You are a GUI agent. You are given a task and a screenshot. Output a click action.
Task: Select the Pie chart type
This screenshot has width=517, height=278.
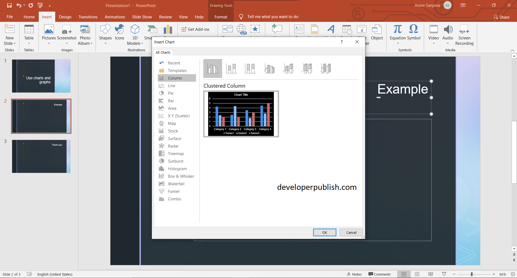[170, 93]
